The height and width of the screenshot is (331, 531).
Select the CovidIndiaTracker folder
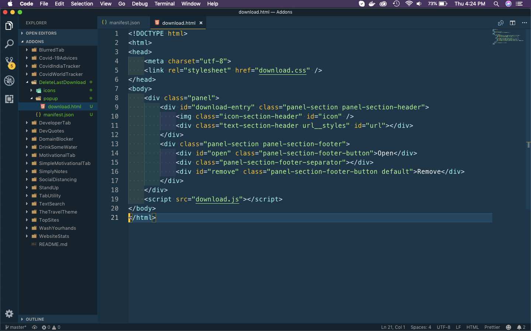point(58,66)
